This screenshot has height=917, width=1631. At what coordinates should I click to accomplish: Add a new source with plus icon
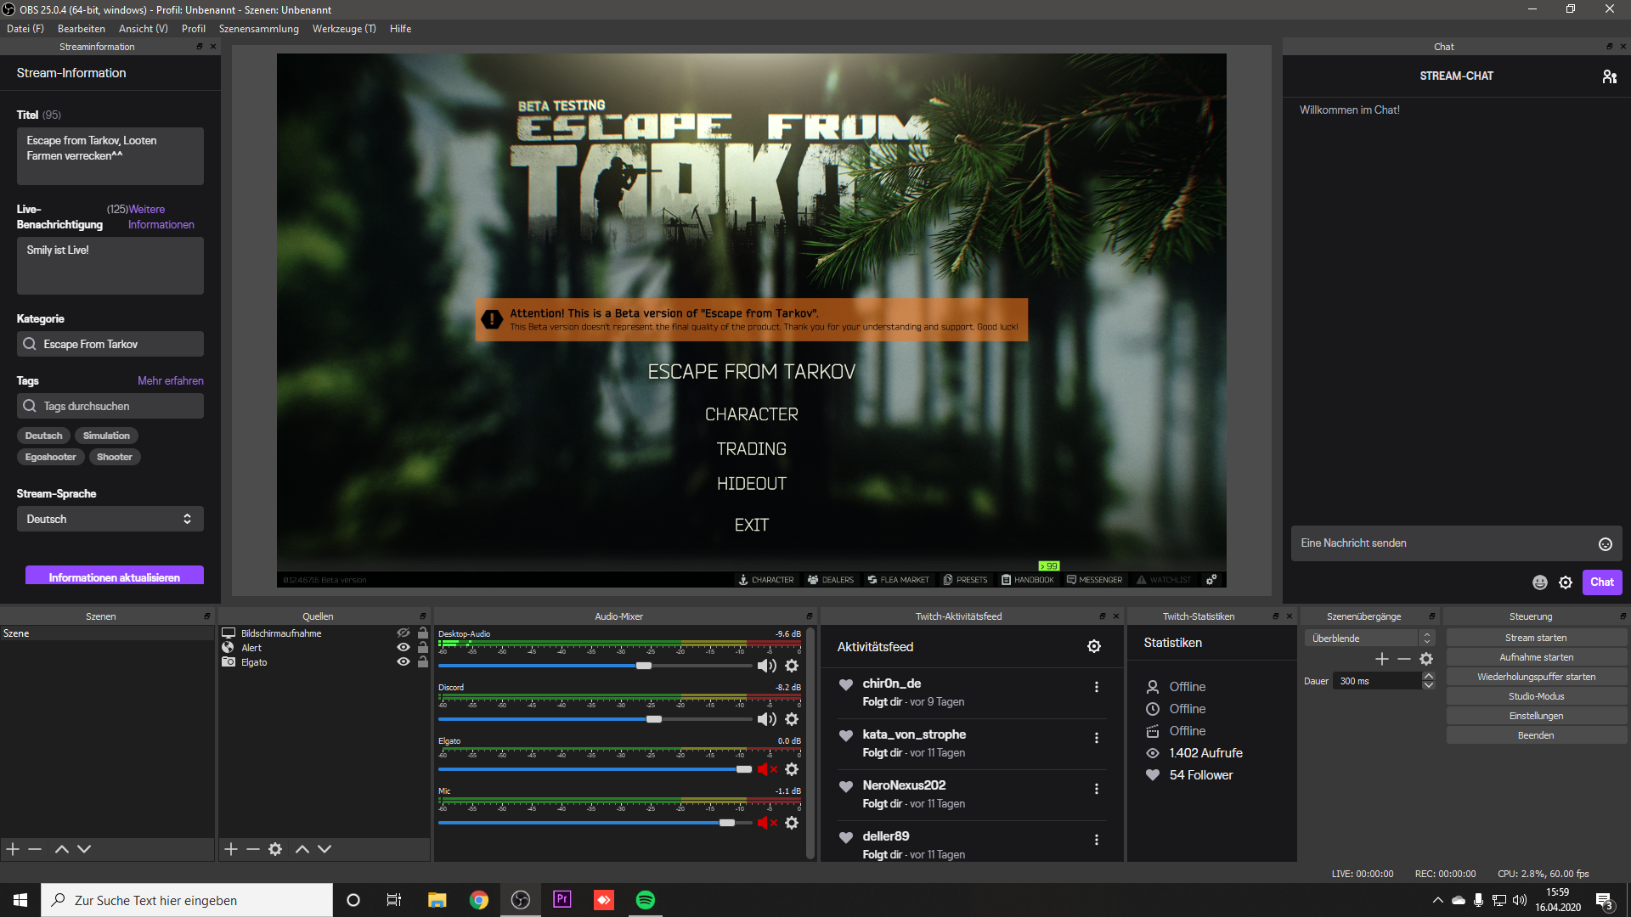pyautogui.click(x=231, y=849)
